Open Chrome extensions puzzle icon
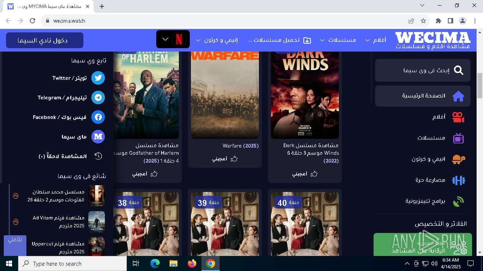Screen dimensions: 483x271 pos(438,21)
